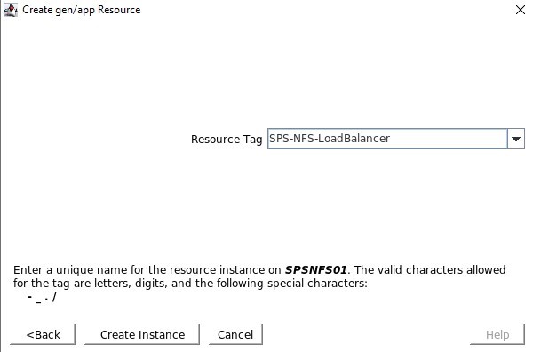This screenshot has height=352, width=533.
Task: Click the dialog title Create gen/app Resource
Action: coord(81,10)
